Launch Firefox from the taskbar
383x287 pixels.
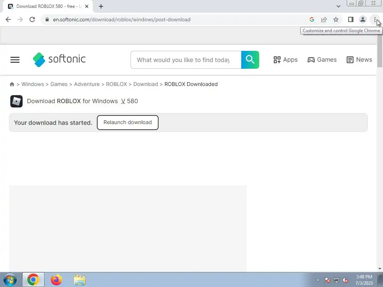56,280
